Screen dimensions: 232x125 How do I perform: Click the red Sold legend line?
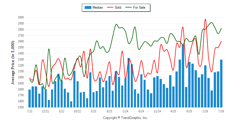pyautogui.click(x=110, y=7)
